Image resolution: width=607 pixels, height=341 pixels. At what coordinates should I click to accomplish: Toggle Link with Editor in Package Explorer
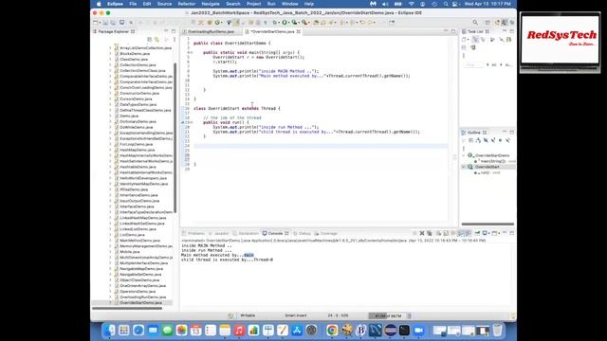click(x=156, y=40)
